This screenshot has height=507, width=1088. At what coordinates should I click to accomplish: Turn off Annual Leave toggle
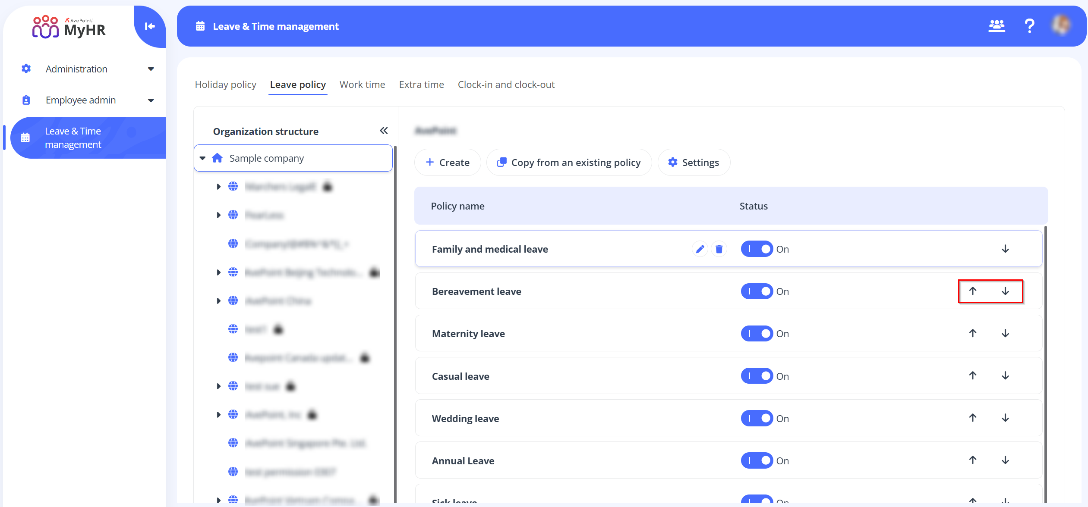coord(757,460)
